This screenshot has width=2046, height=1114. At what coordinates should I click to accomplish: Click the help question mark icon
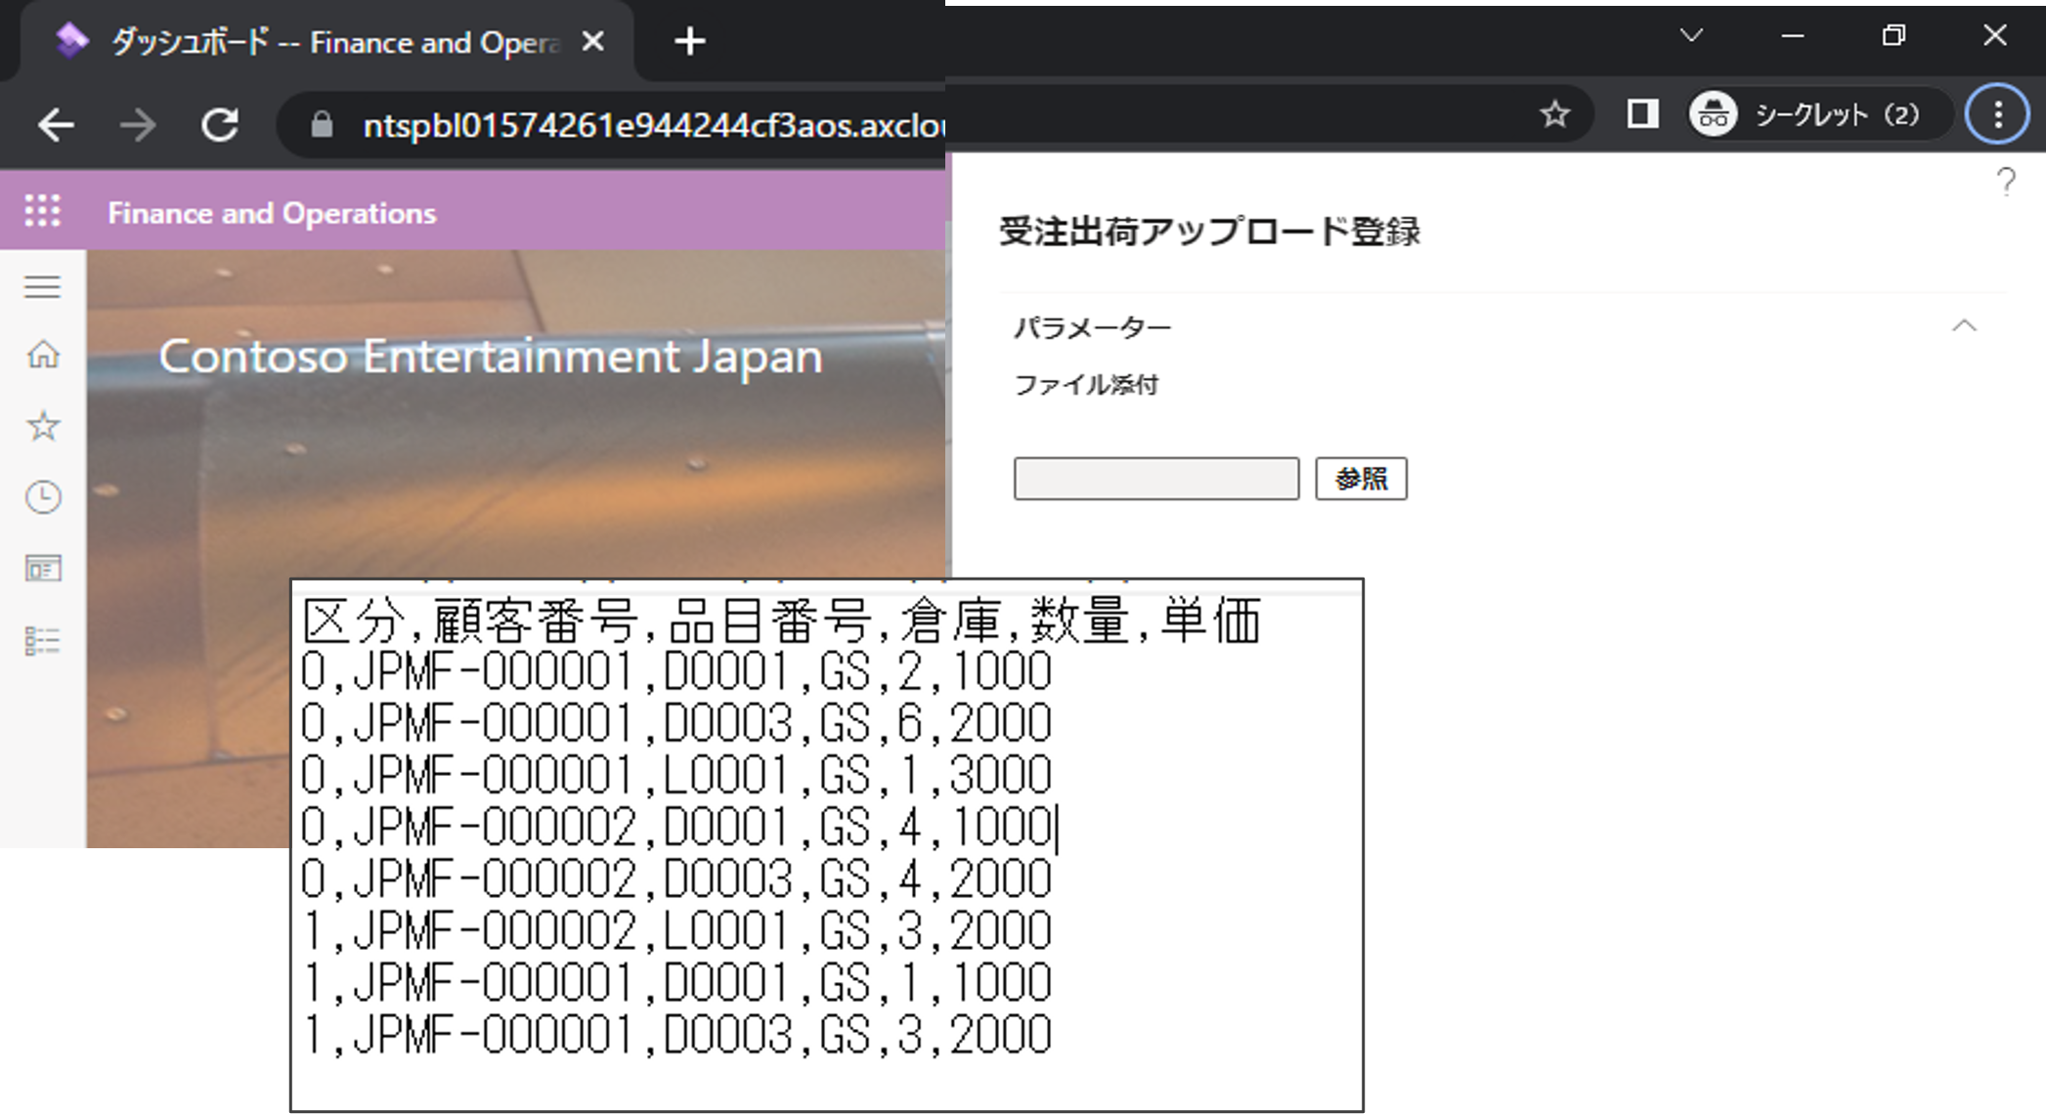tap(2005, 182)
